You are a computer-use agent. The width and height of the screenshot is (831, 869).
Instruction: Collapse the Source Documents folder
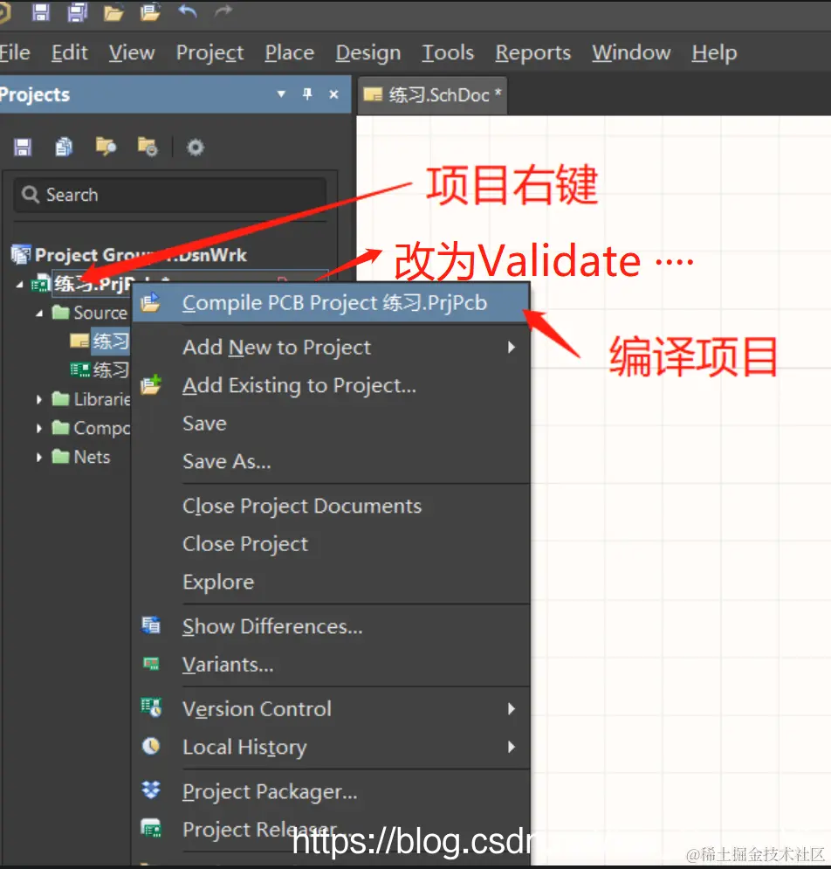tap(39, 314)
